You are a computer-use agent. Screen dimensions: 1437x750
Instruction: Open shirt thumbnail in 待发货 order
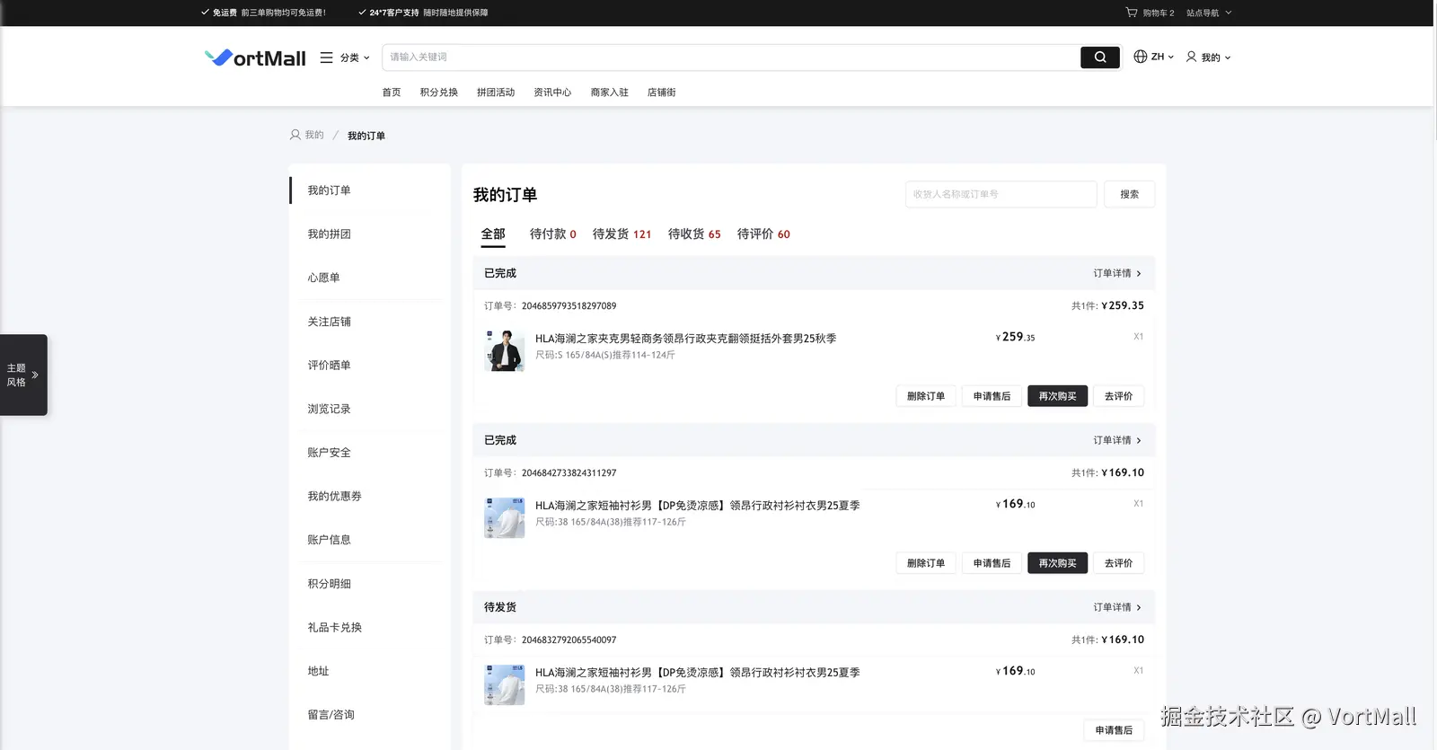click(504, 684)
